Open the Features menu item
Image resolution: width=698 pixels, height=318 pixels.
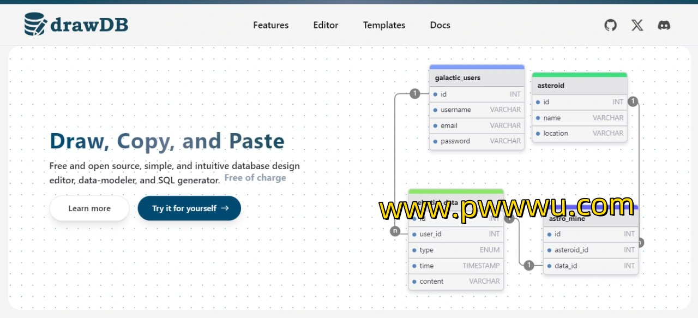(x=271, y=25)
